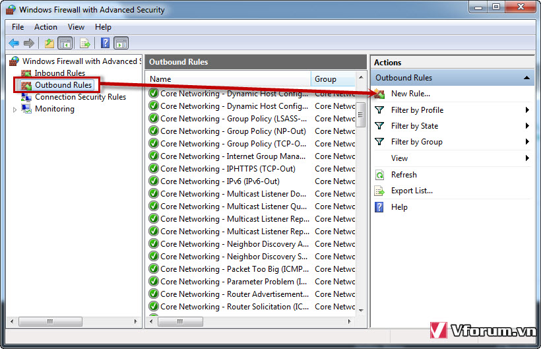Click the rules list vertical scrollbar thumb
Image resolution: width=541 pixels, height=349 pixels.
coord(360,115)
